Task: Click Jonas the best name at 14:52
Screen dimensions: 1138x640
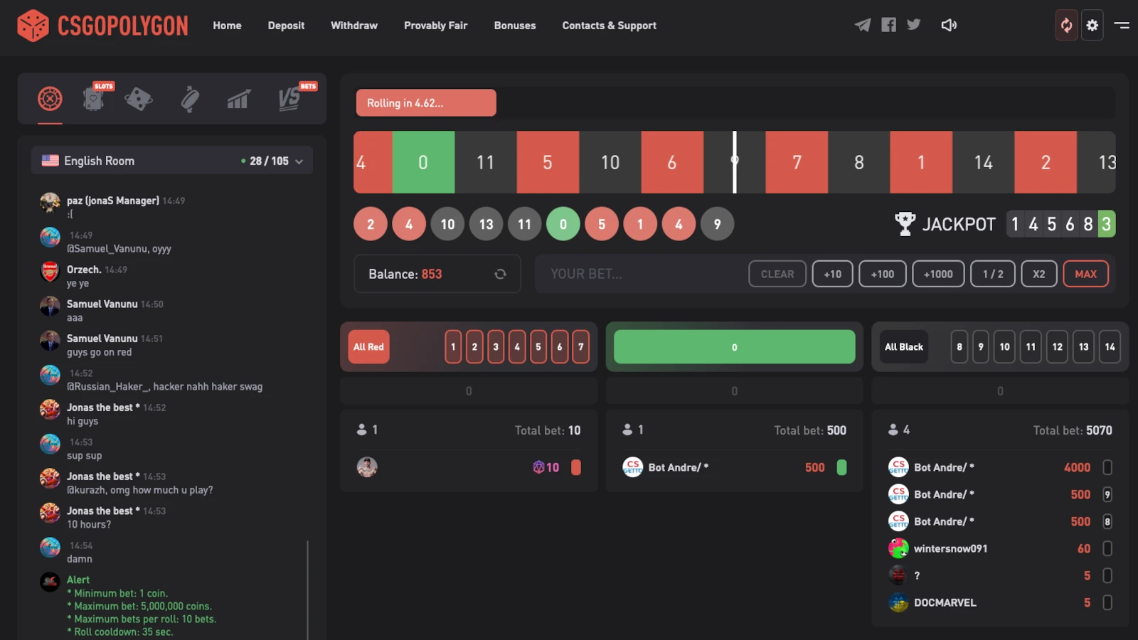Action: (x=103, y=407)
